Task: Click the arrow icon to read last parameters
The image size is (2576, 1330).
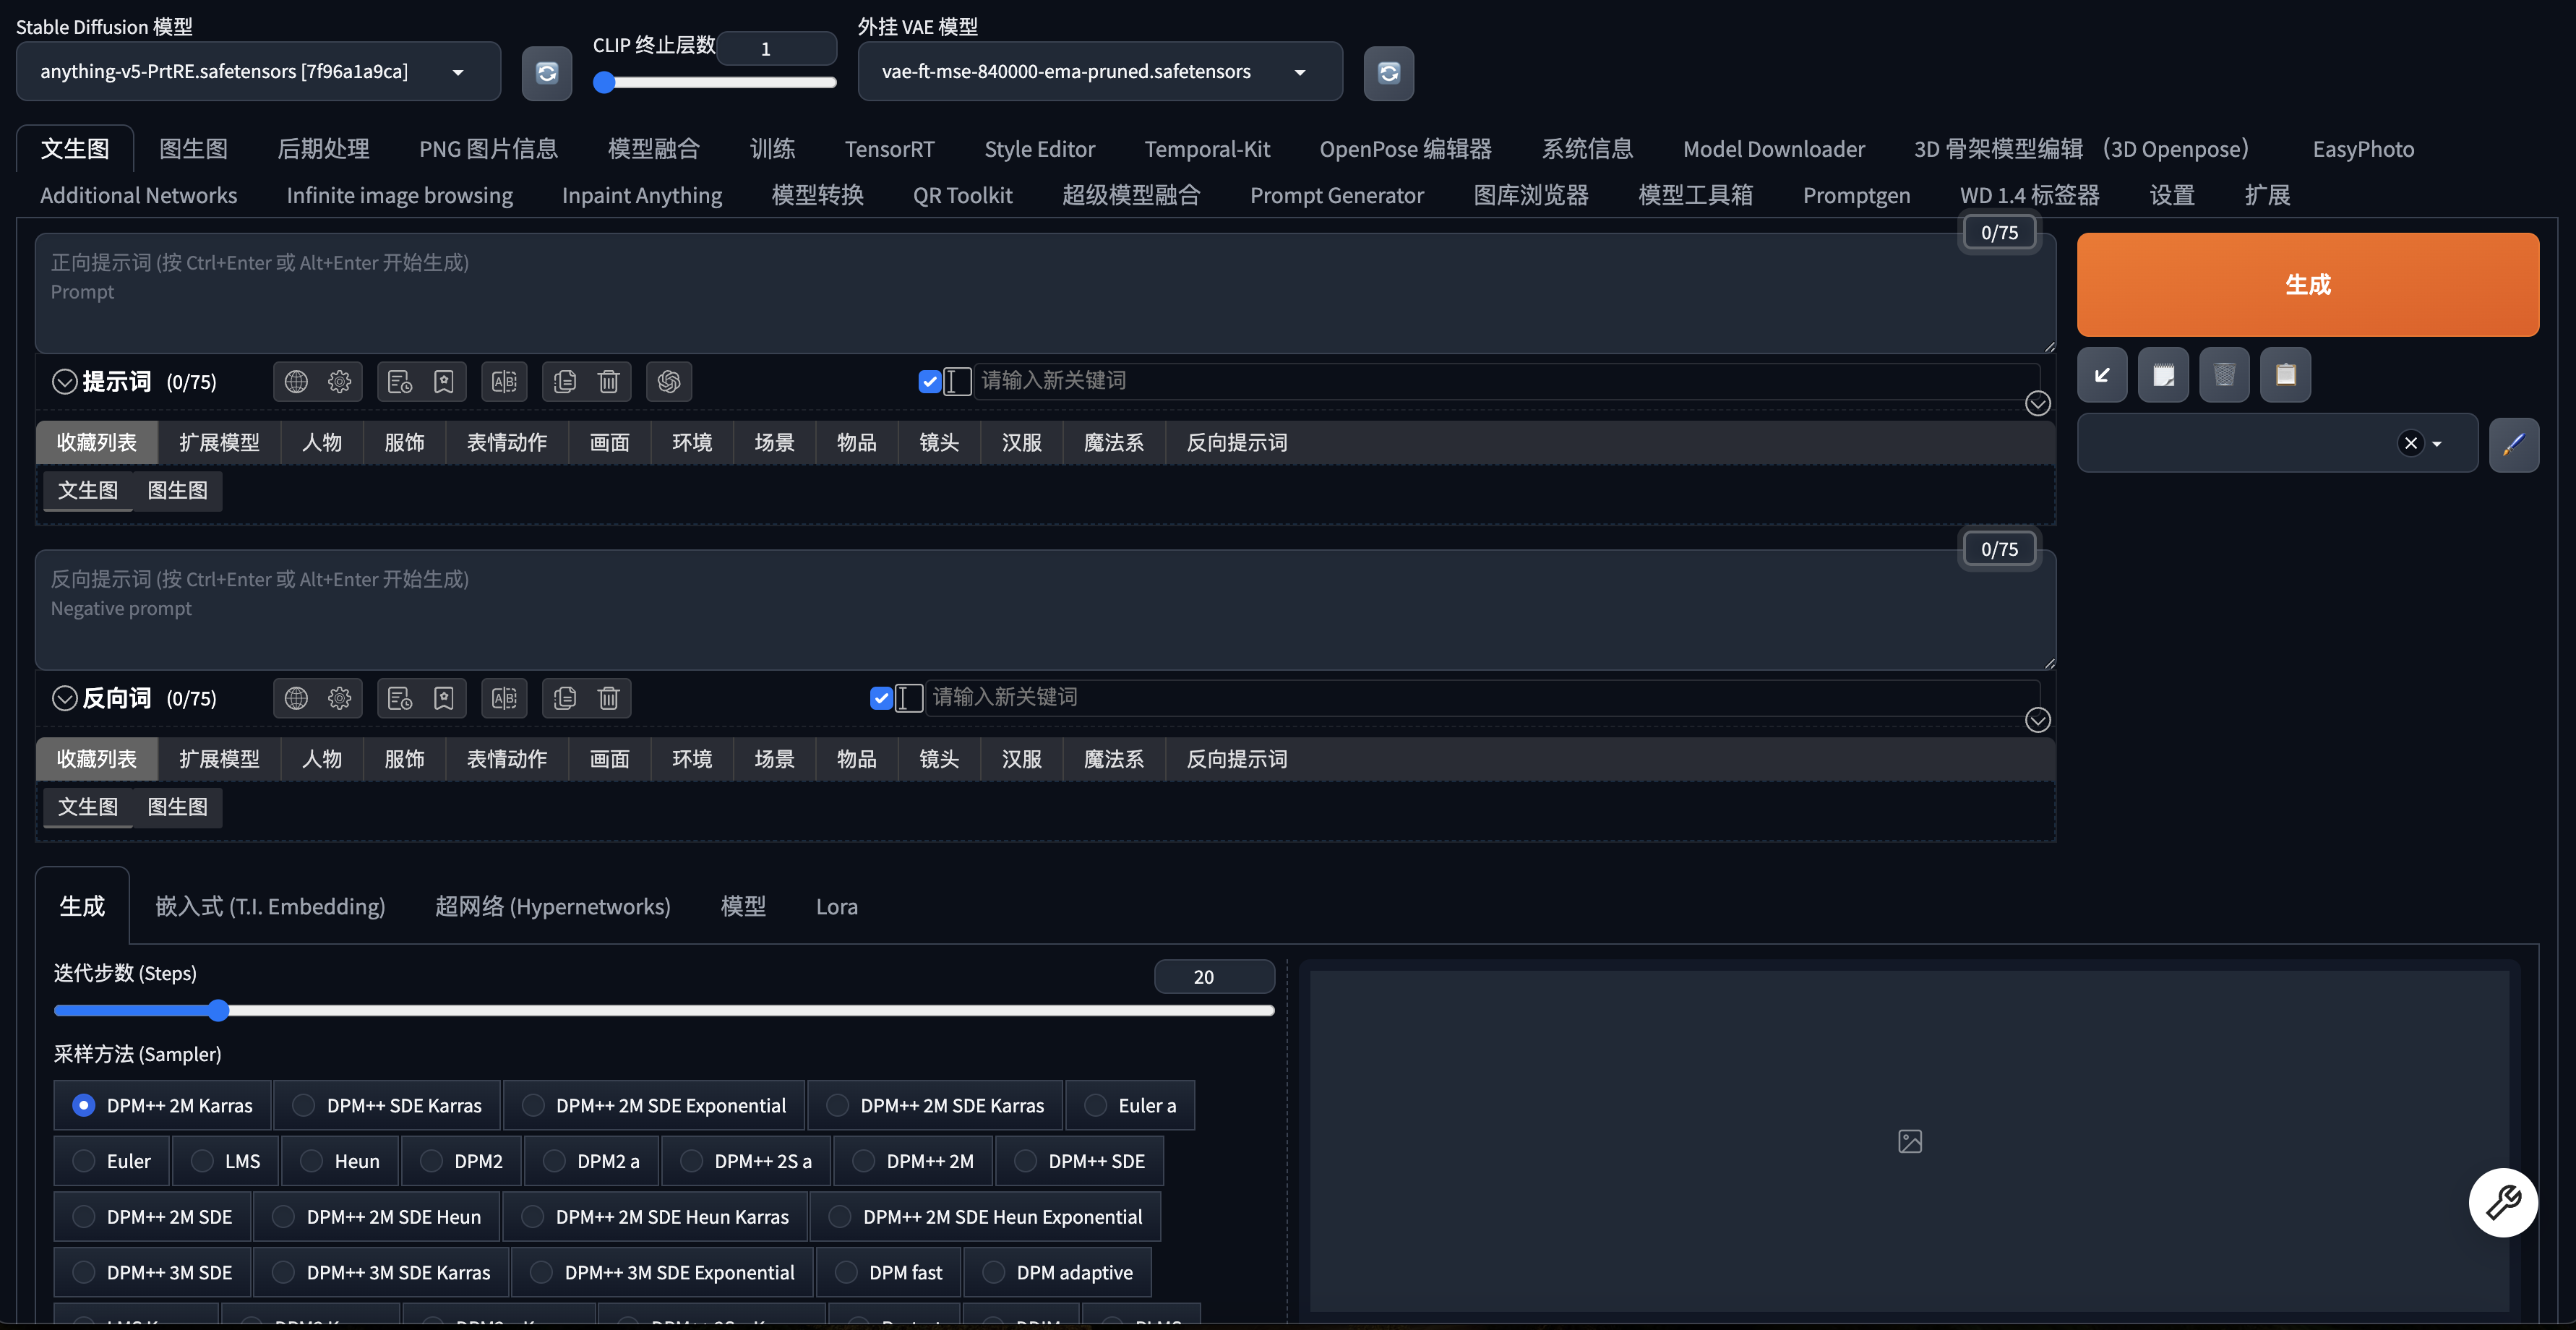Action: pyautogui.click(x=2102, y=375)
